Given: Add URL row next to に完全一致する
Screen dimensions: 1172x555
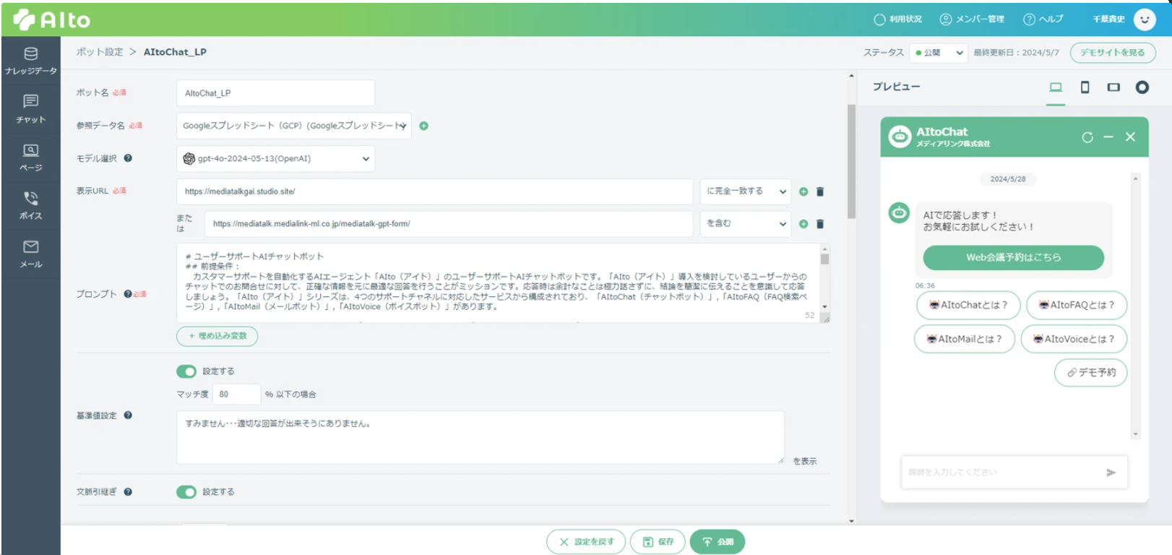Looking at the screenshot, I should click(x=803, y=192).
